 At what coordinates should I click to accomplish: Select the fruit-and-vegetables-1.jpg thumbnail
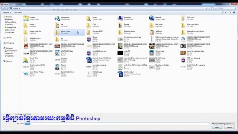pyautogui.click(x=183, y=53)
